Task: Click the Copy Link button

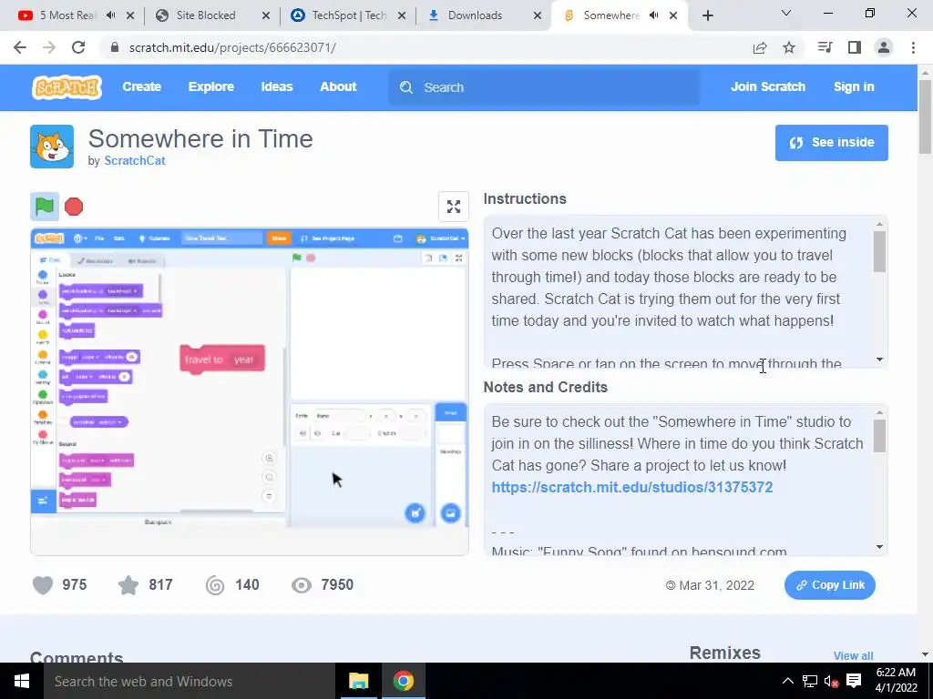Action: [x=829, y=585]
